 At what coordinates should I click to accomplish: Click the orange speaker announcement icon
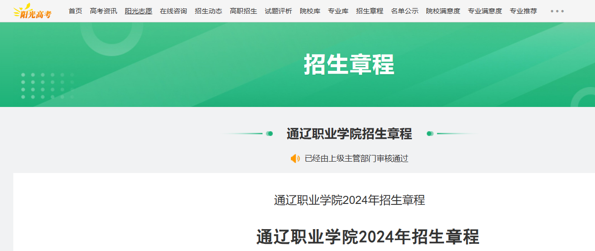coord(296,159)
